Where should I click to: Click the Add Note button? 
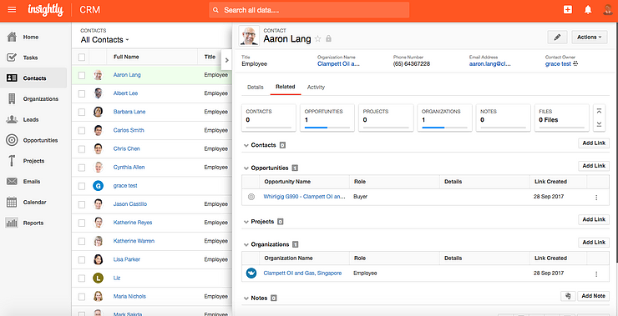[x=593, y=296]
